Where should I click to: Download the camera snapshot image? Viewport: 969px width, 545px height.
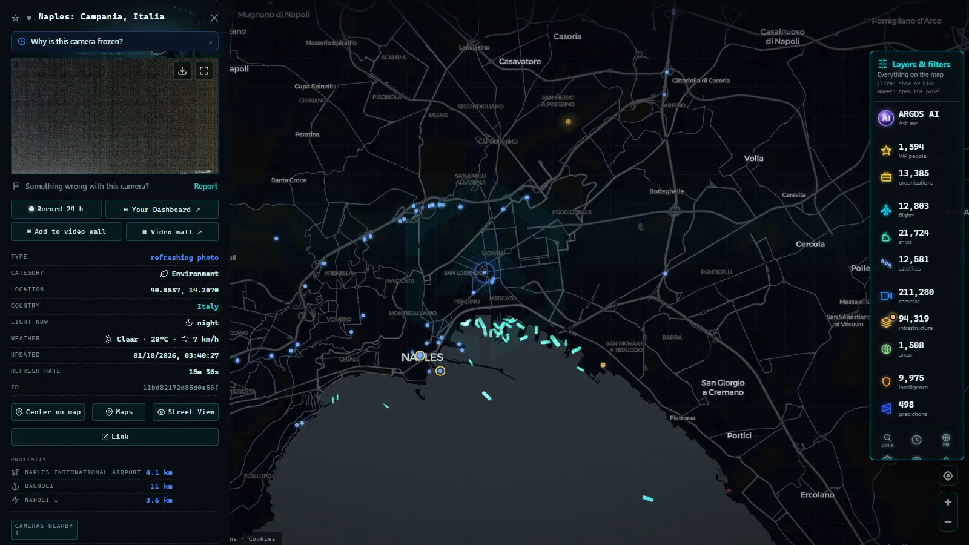click(182, 71)
